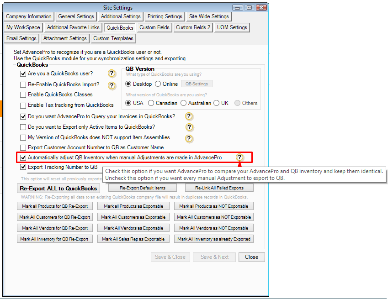The image size is (388, 299).
Task: Check Enable Tax tracking from QuickBooks
Action: point(23,105)
